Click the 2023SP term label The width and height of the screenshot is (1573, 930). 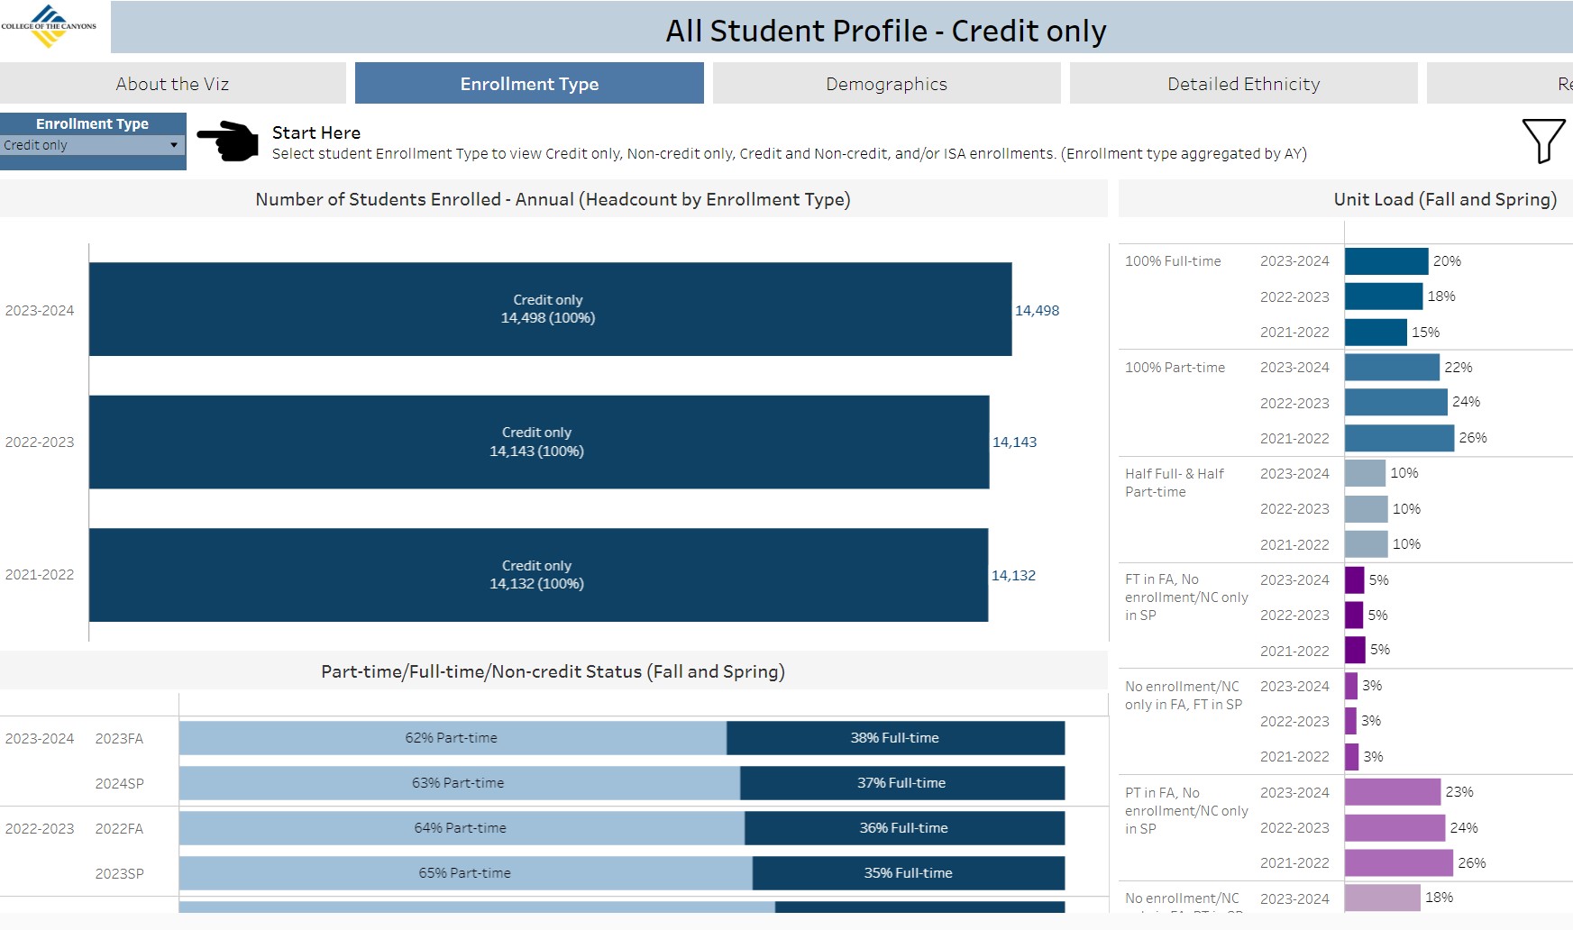coord(119,873)
